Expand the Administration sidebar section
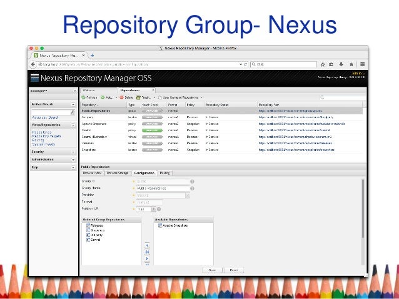The height and width of the screenshot is (299, 399). [x=73, y=160]
